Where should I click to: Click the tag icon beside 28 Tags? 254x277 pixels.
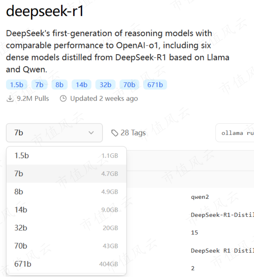[x=115, y=133]
